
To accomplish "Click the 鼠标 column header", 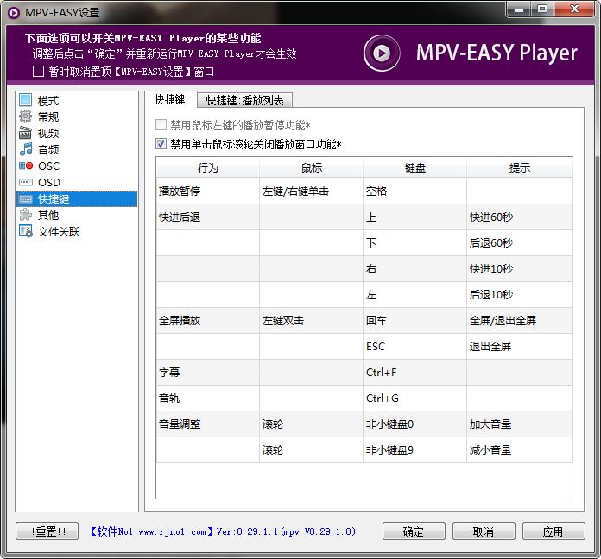I will (311, 167).
